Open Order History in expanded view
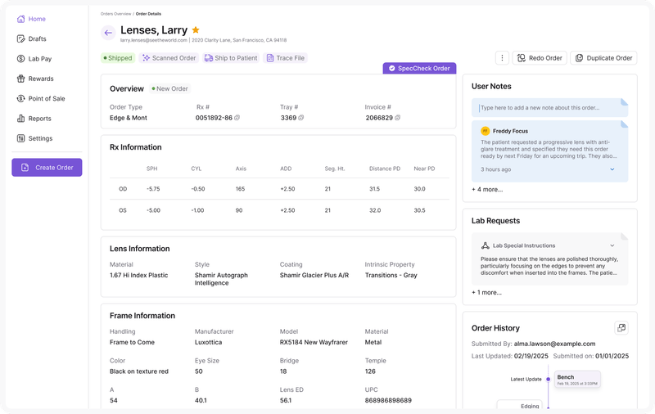 (x=621, y=327)
